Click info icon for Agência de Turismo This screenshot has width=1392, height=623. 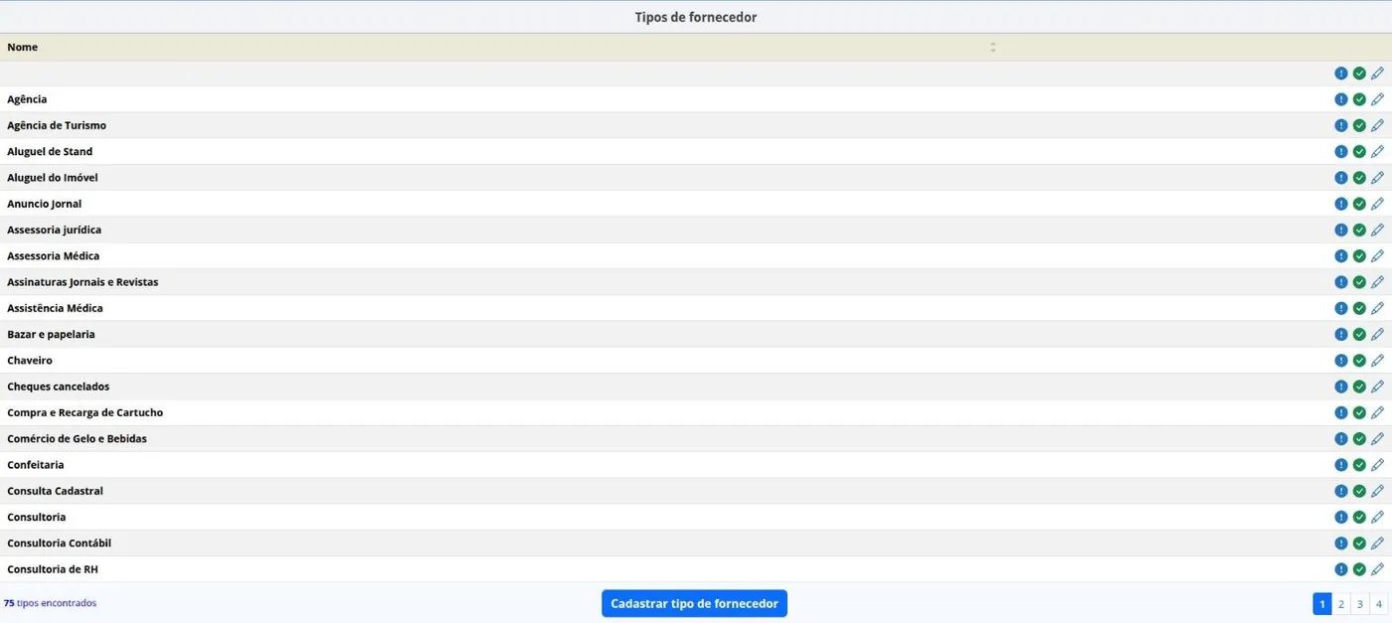1341,125
